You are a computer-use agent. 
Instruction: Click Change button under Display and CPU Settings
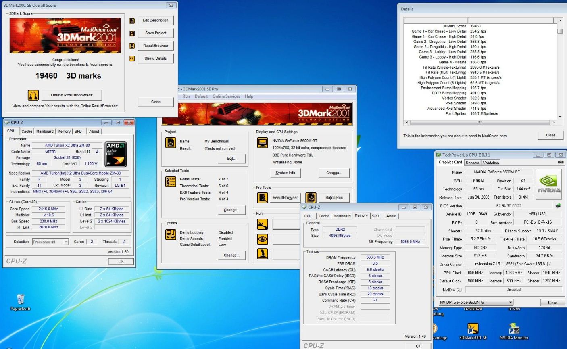tap(334, 173)
